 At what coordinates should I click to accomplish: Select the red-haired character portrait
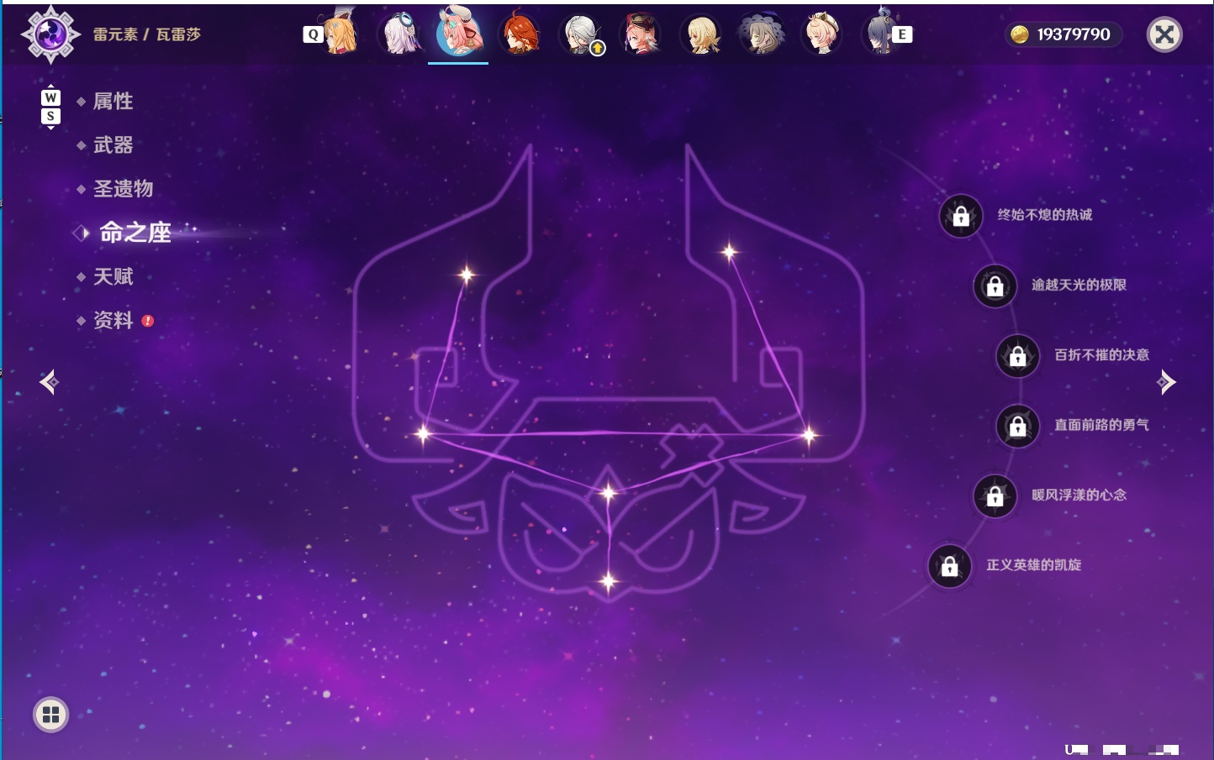[520, 34]
